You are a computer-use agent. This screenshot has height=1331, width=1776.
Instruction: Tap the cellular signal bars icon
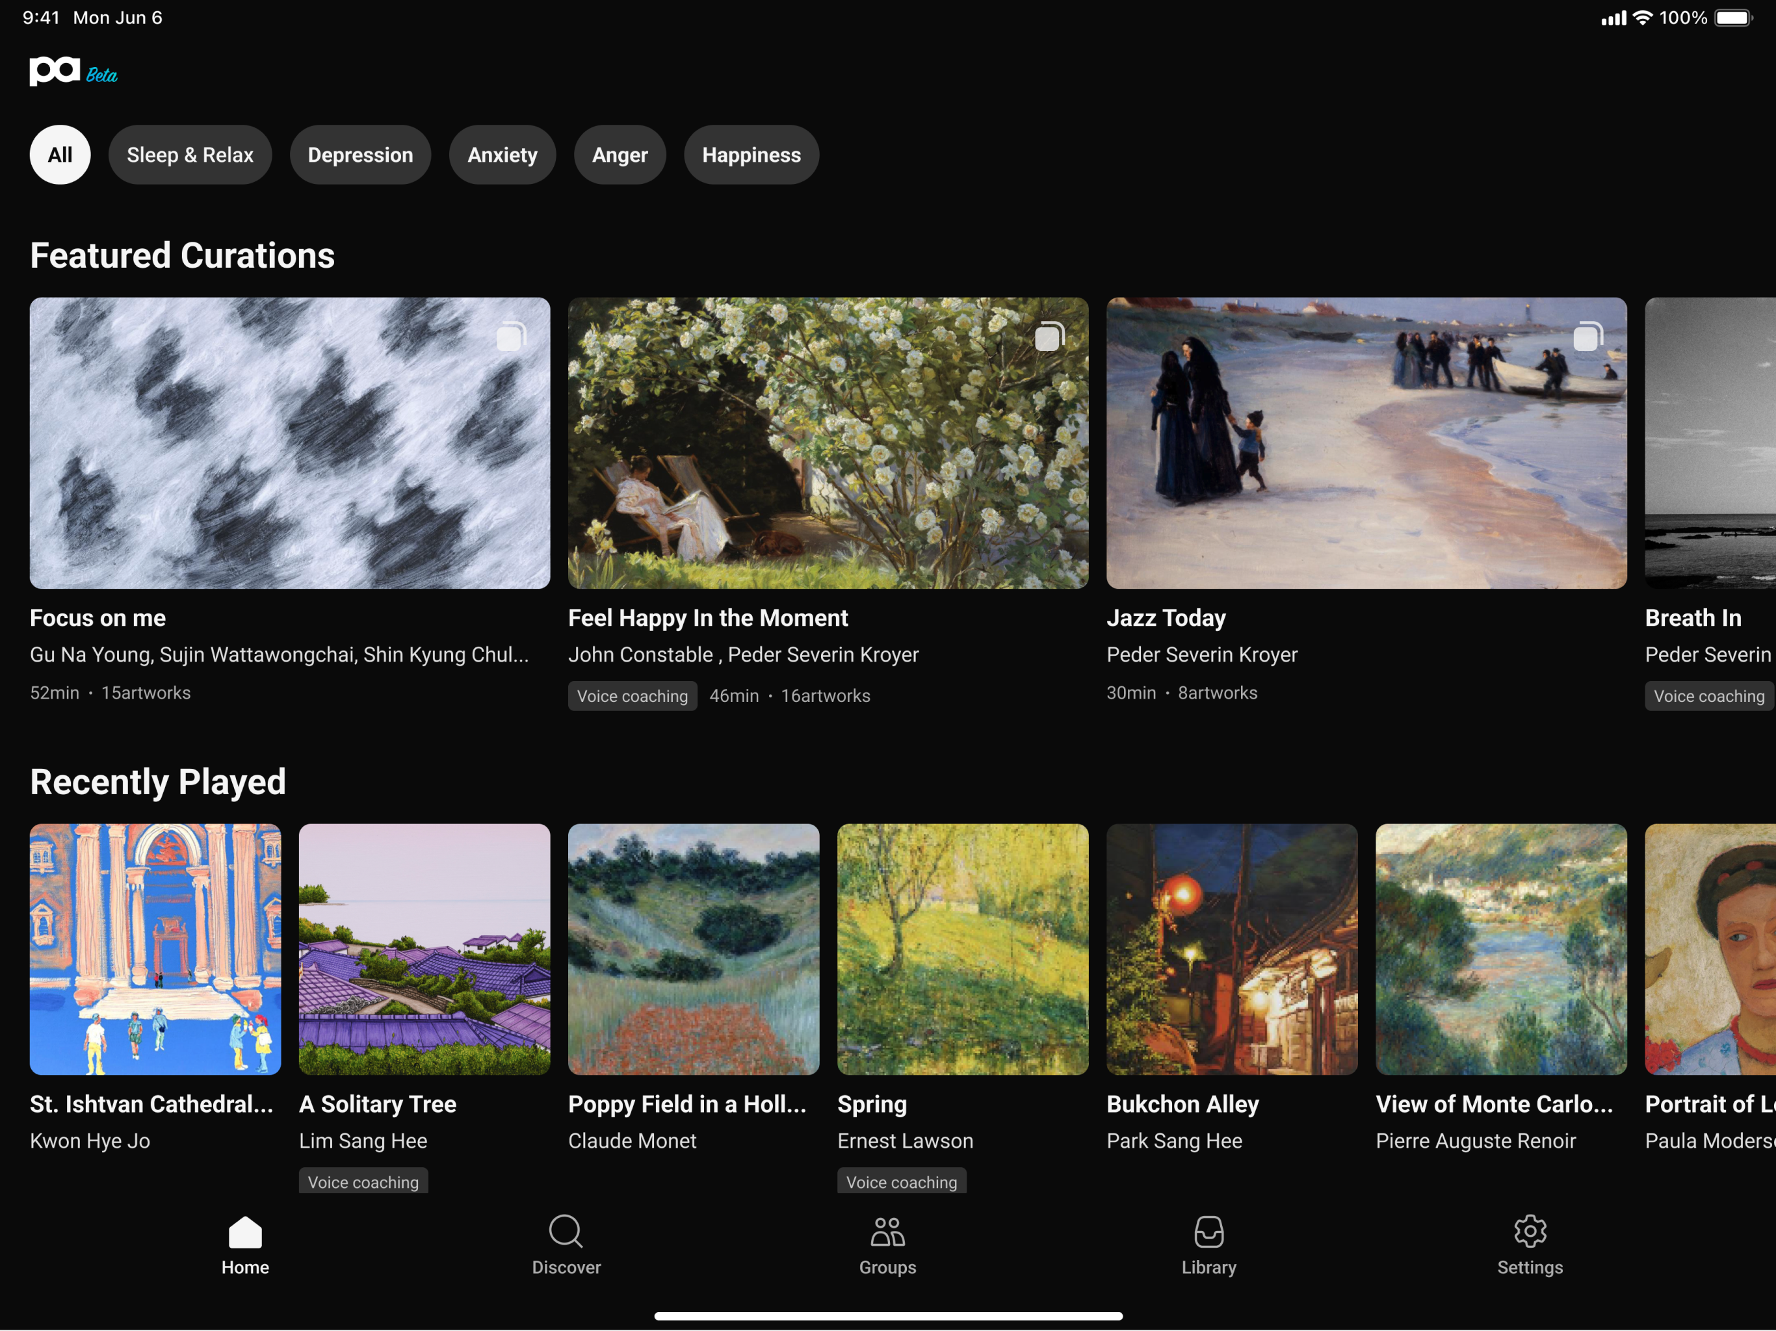click(x=1613, y=18)
